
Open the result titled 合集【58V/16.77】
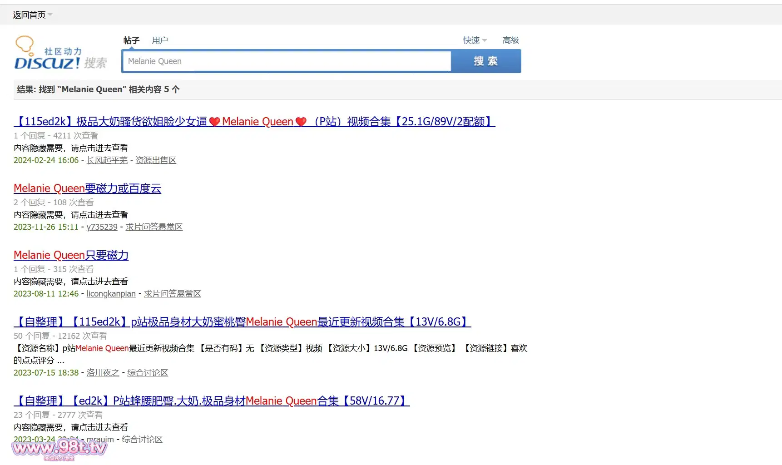212,401
